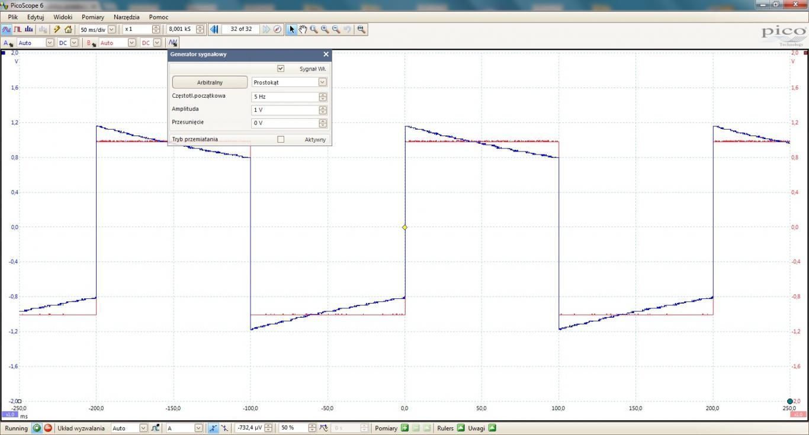Open the Pomiary menu
Image resolution: width=809 pixels, height=435 pixels.
pos(93,17)
